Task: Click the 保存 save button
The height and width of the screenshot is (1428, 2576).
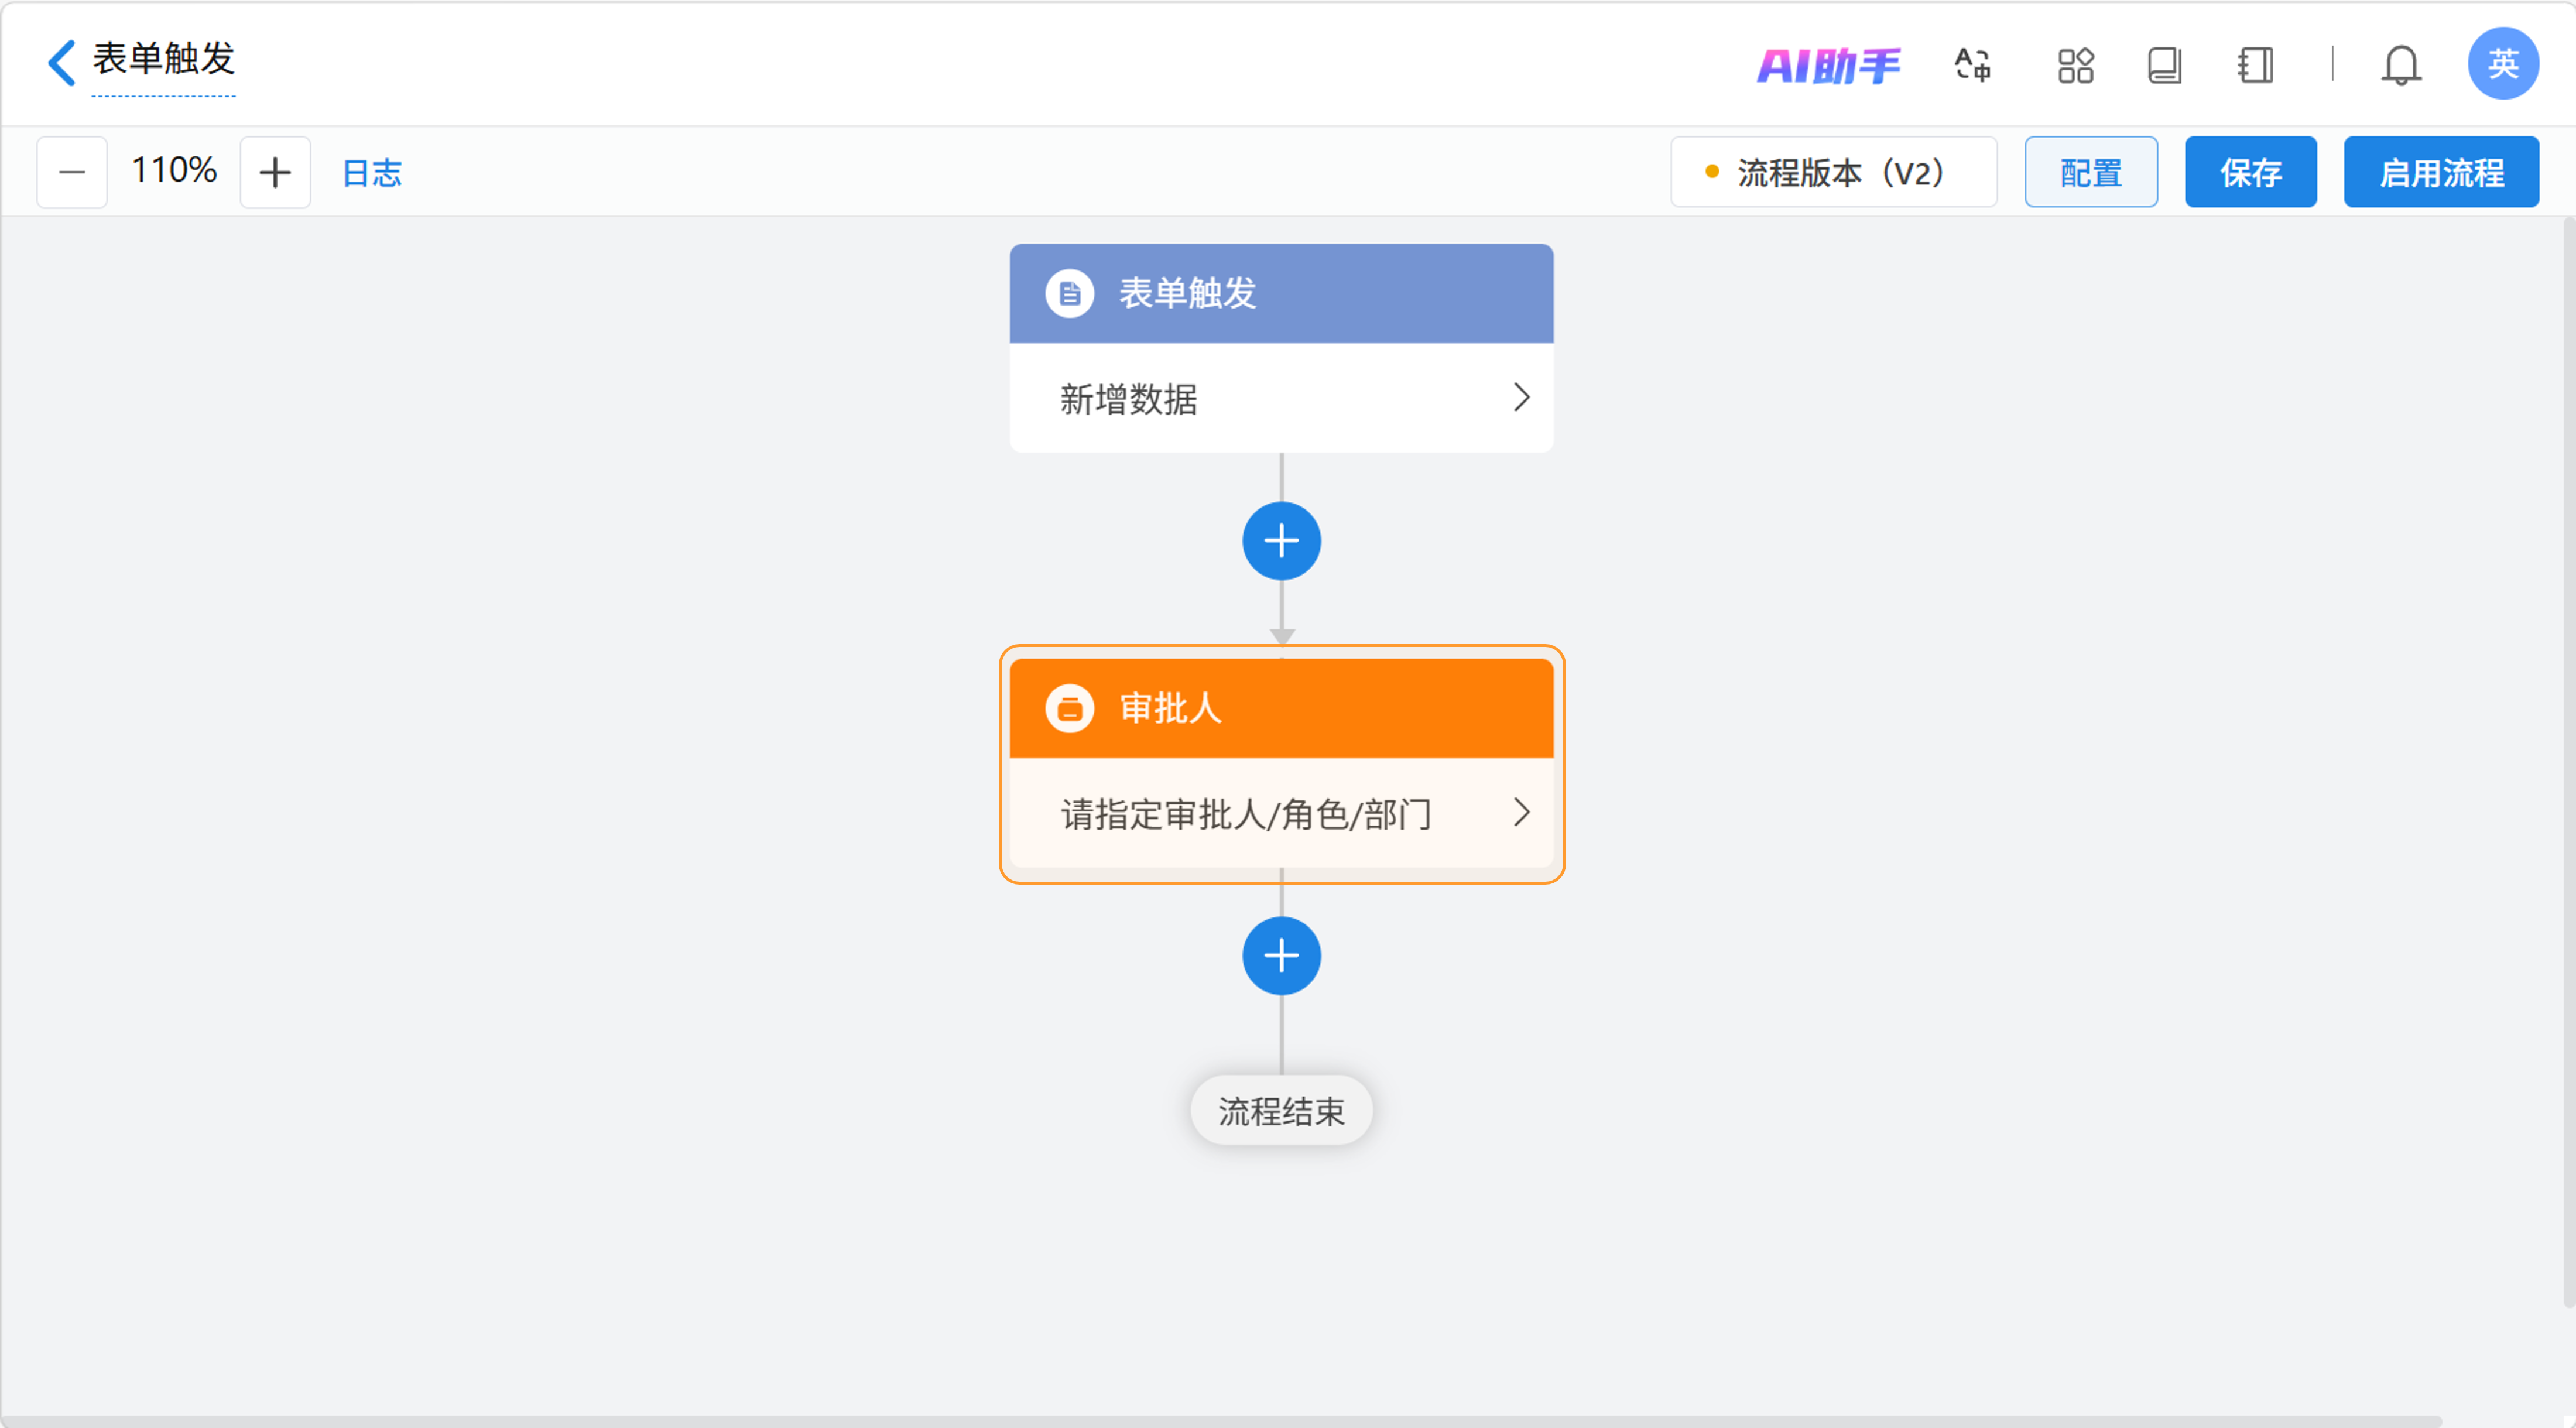Action: point(2250,172)
